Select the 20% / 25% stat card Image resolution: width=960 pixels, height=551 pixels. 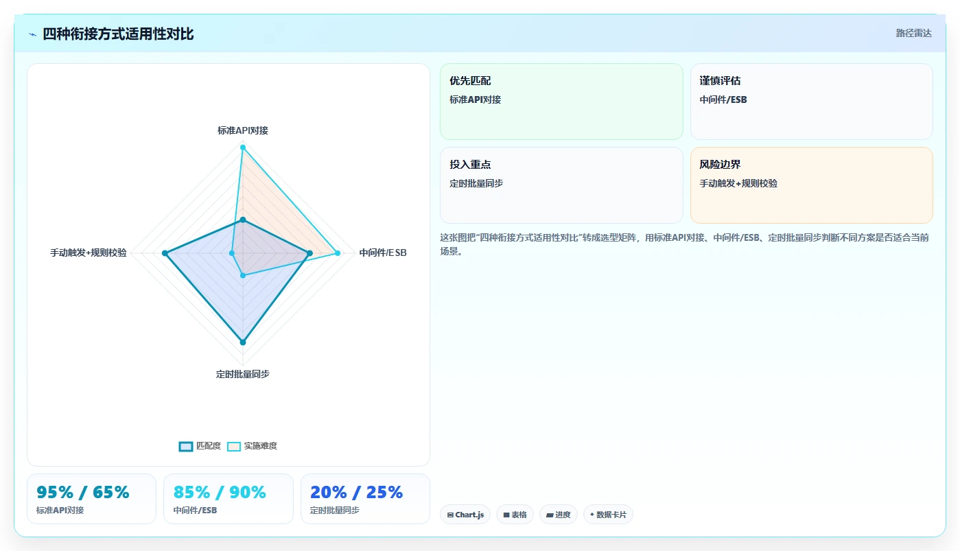click(x=365, y=499)
